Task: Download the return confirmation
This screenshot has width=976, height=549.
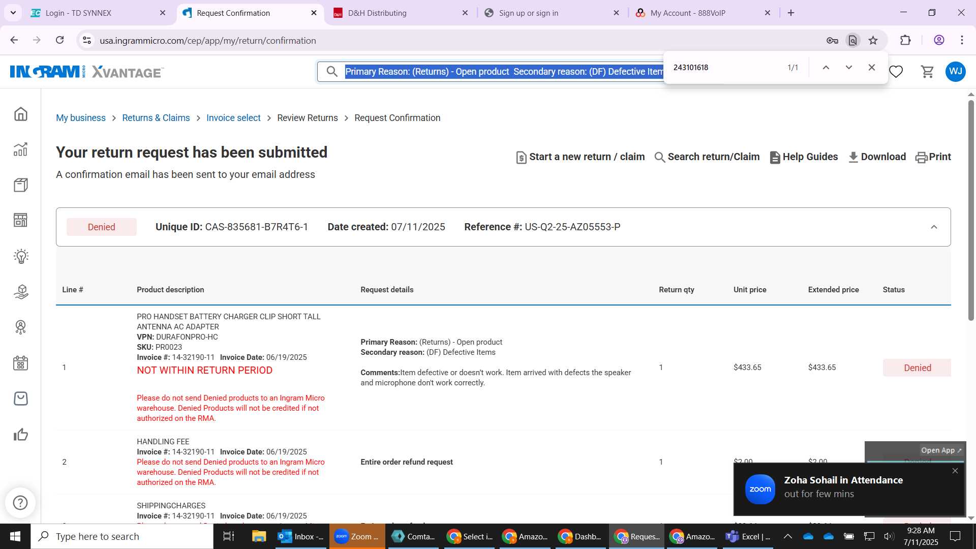Action: [877, 157]
